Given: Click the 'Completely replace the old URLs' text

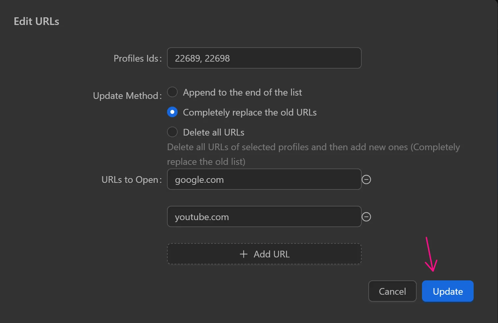Looking at the screenshot, I should click(x=250, y=113).
